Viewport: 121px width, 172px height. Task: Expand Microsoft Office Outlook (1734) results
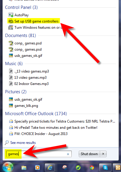point(36,114)
